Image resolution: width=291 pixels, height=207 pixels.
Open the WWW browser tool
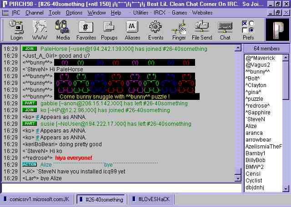pyautogui.click(x=39, y=30)
